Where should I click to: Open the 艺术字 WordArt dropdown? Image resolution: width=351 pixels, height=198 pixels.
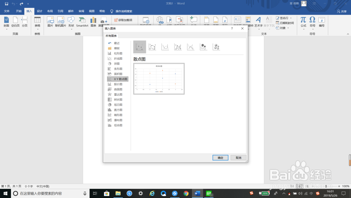coord(258,23)
